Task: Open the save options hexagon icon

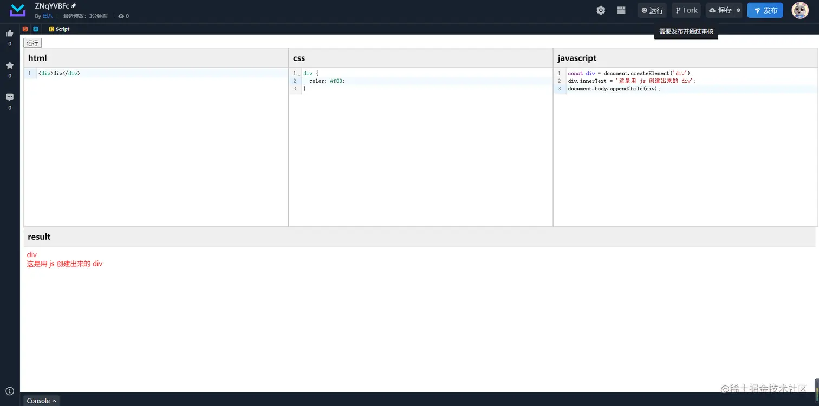Action: (x=738, y=10)
